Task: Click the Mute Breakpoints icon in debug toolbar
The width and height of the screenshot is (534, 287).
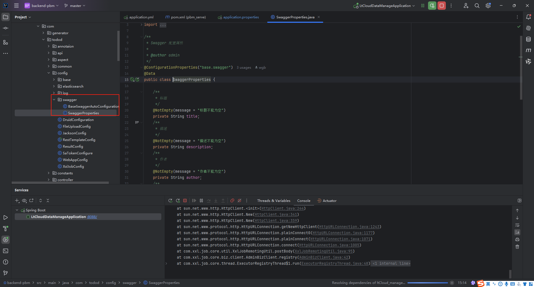Action: pyautogui.click(x=240, y=201)
